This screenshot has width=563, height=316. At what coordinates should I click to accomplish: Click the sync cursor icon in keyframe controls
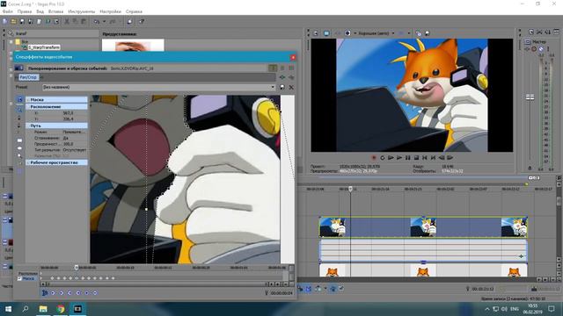point(45,292)
